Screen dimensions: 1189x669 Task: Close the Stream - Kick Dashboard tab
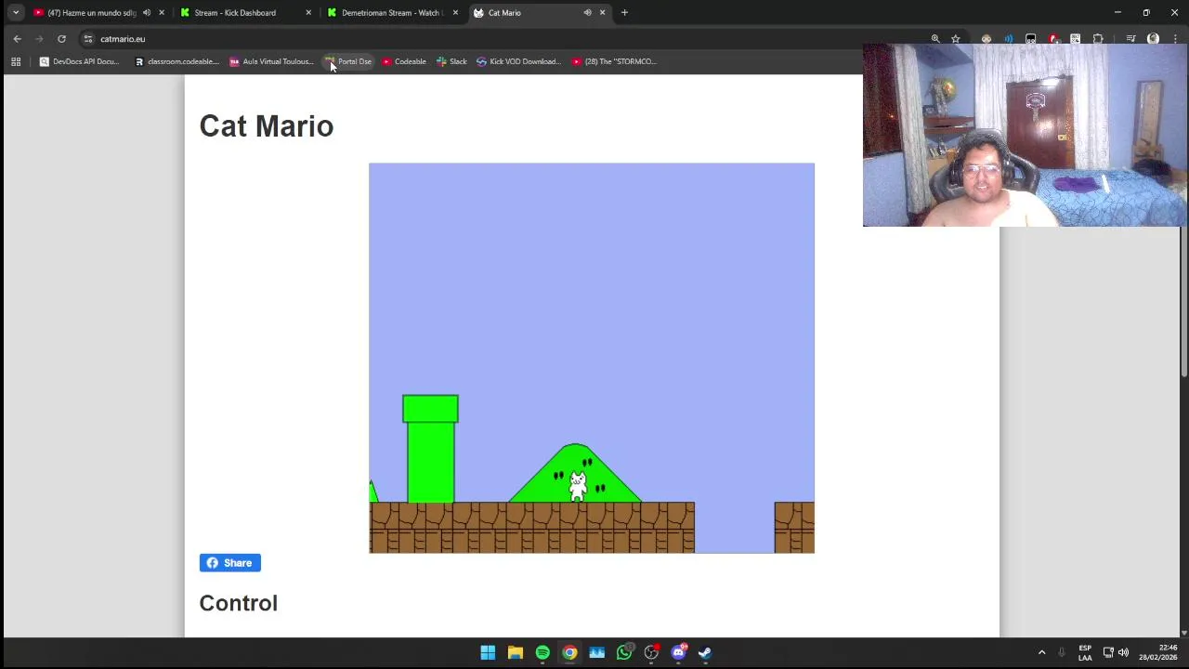(x=308, y=13)
